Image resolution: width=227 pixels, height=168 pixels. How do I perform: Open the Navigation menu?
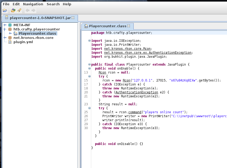coord(33,4)
